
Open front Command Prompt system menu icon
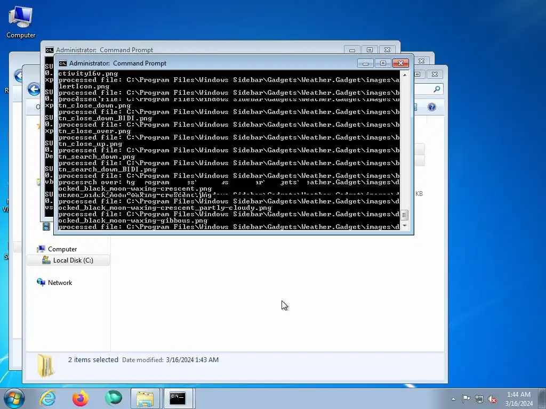pos(63,63)
